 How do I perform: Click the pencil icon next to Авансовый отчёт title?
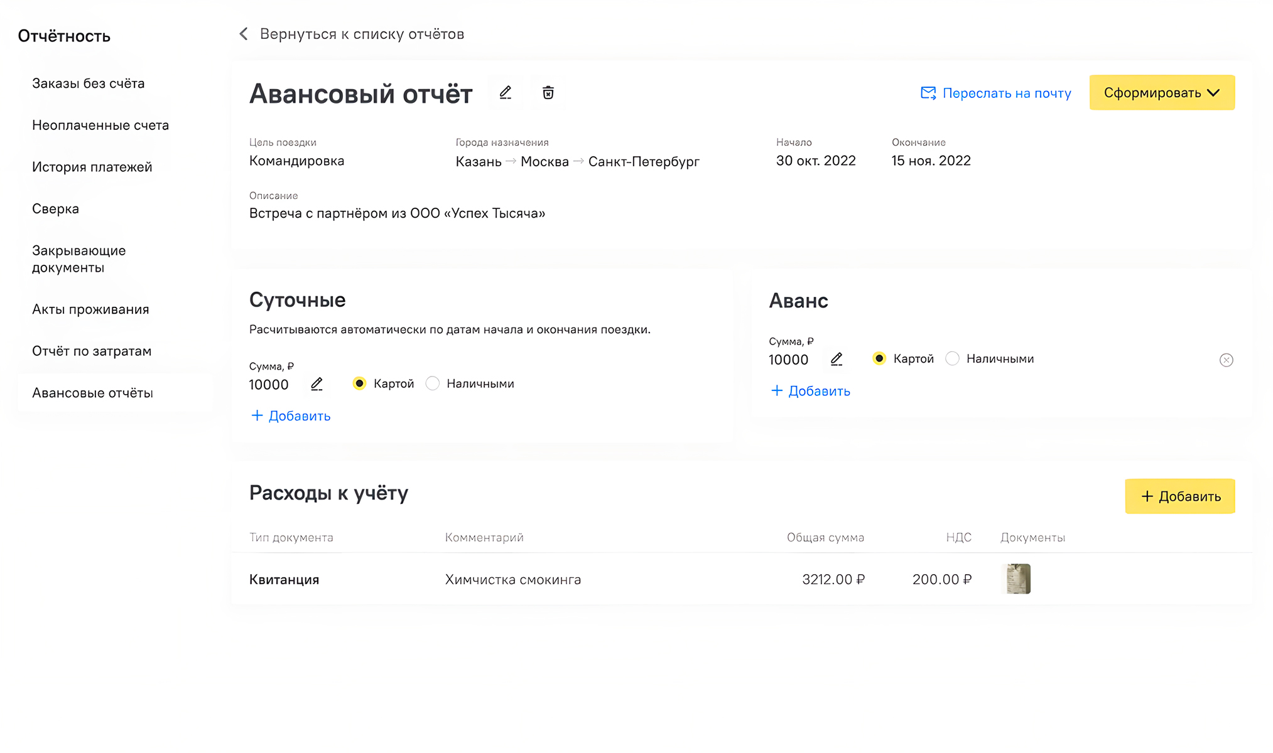click(x=506, y=93)
